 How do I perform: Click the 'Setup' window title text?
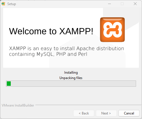click(x=12, y=4)
